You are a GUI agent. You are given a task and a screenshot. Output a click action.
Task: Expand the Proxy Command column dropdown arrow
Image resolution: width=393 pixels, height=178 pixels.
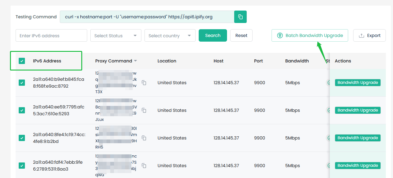coord(135,61)
